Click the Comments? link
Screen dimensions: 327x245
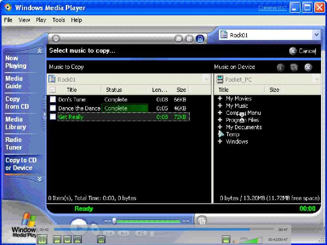272,8
